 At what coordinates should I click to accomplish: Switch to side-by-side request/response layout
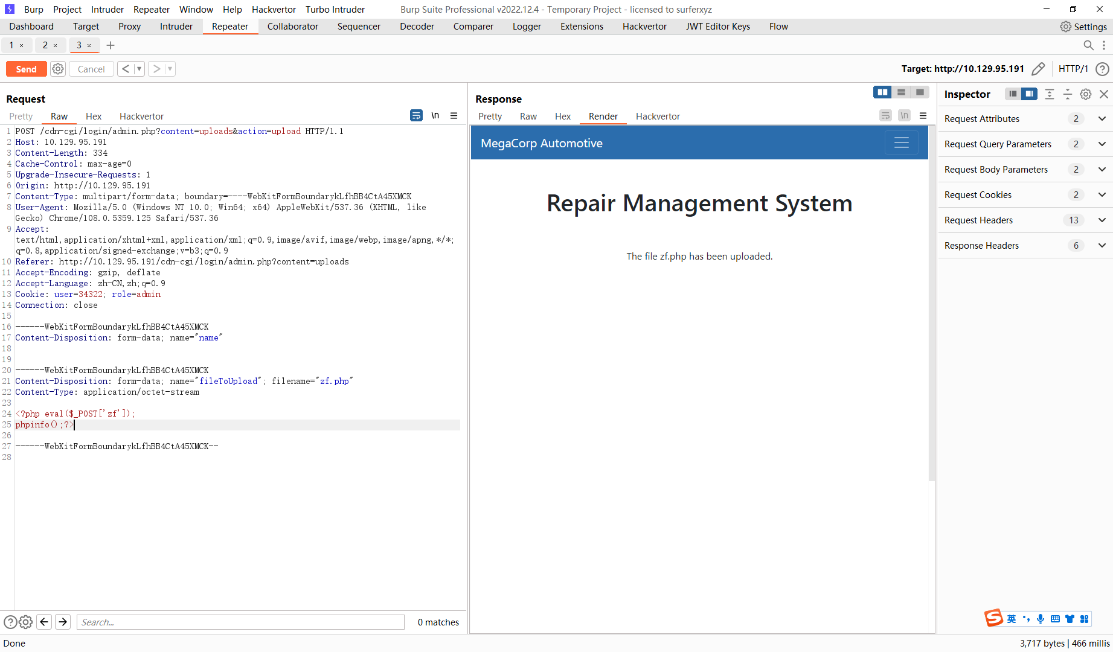pyautogui.click(x=882, y=92)
